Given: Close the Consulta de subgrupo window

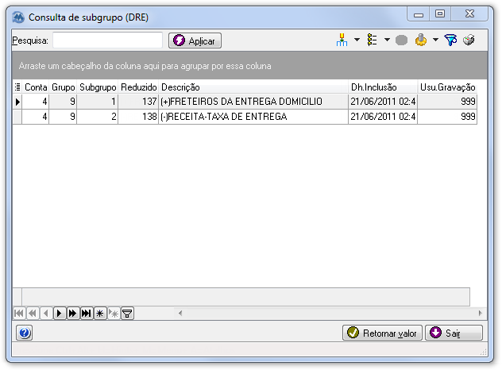Looking at the screenshot, I should 469,13.
